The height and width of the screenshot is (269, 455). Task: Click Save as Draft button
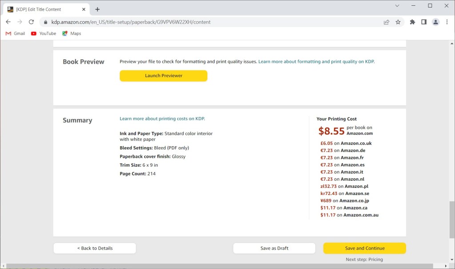pos(274,248)
